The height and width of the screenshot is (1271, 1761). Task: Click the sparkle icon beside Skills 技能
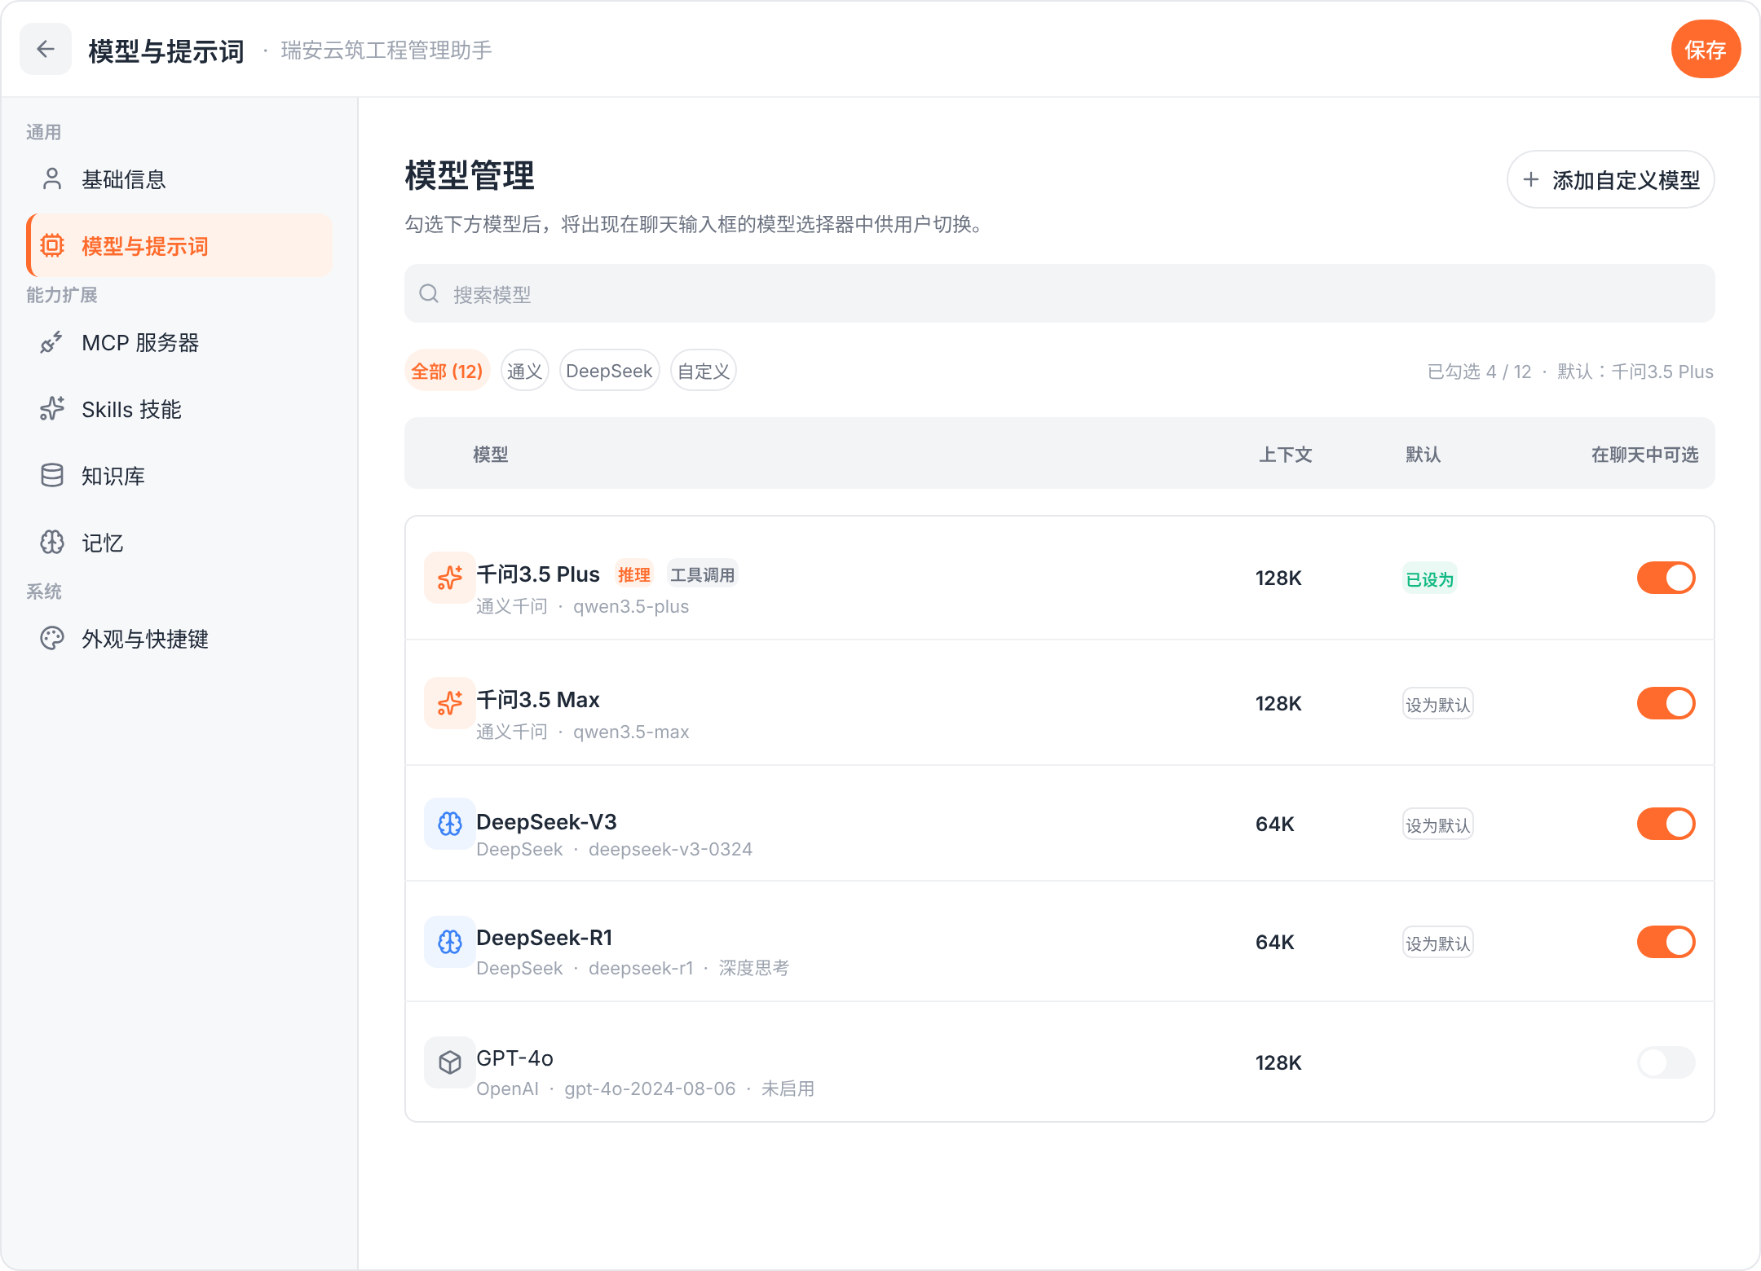52,409
